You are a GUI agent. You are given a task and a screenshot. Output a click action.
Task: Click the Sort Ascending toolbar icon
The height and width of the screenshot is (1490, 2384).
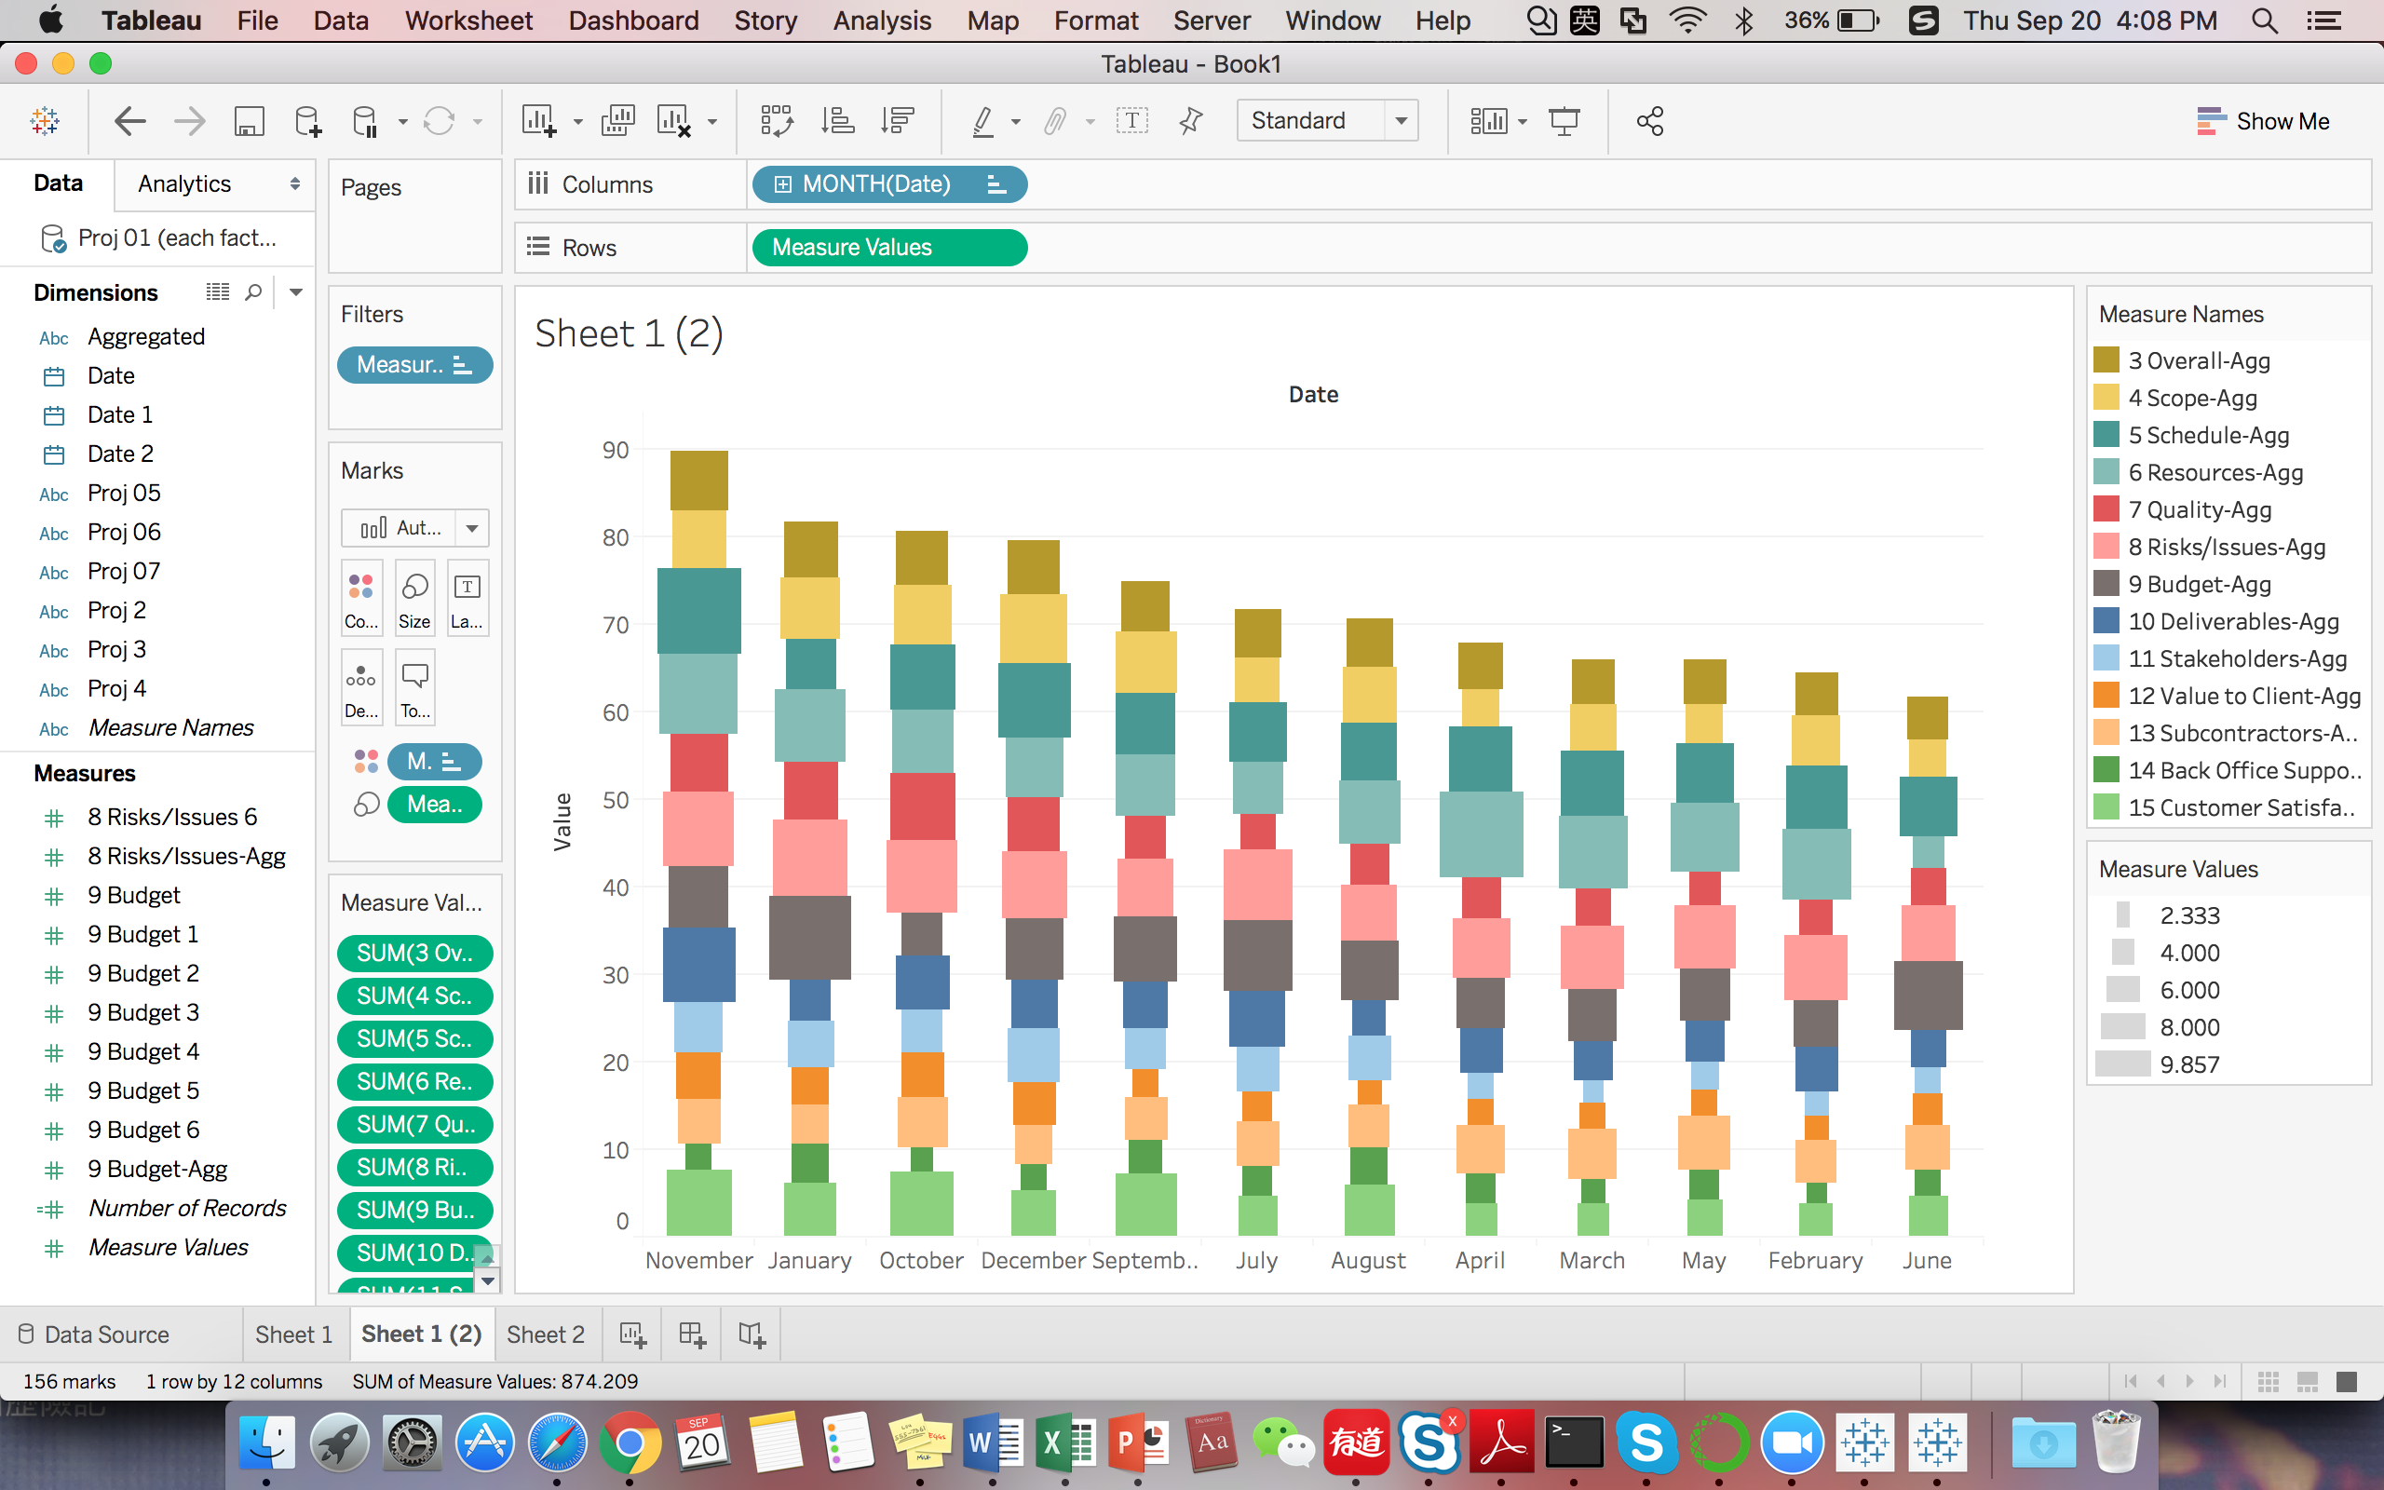[837, 121]
